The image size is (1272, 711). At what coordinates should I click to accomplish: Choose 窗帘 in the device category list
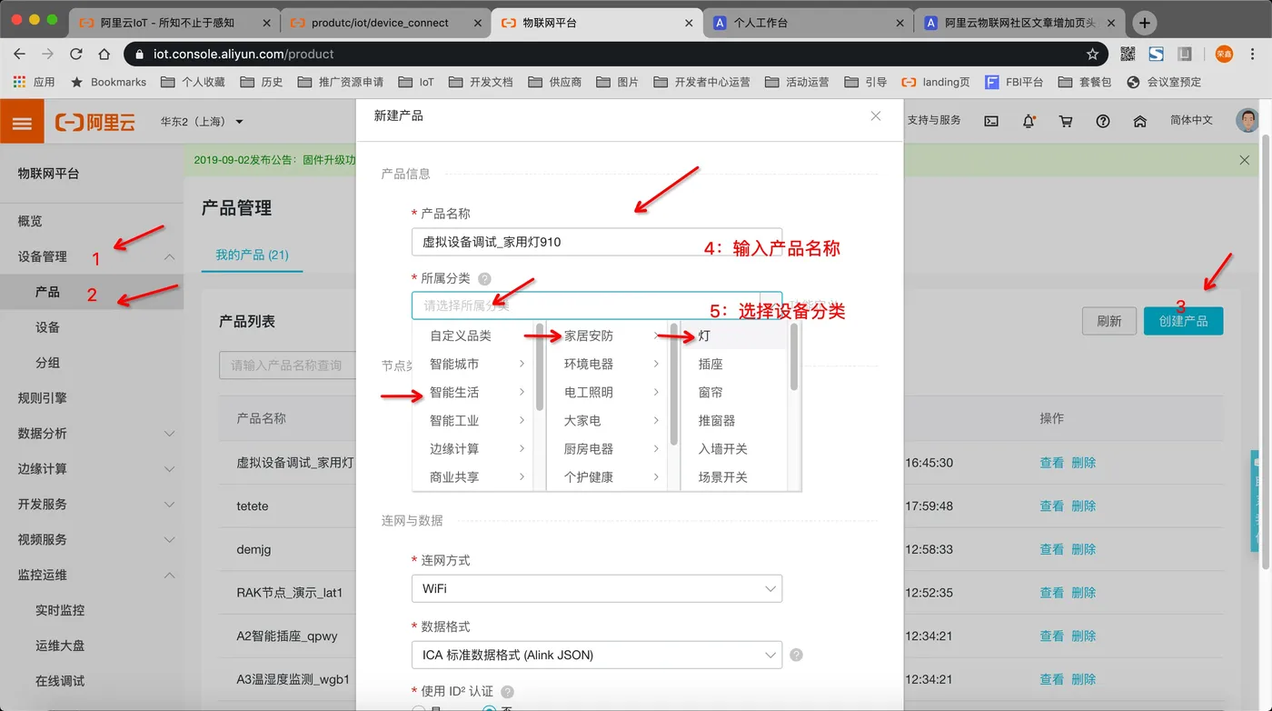(736, 392)
